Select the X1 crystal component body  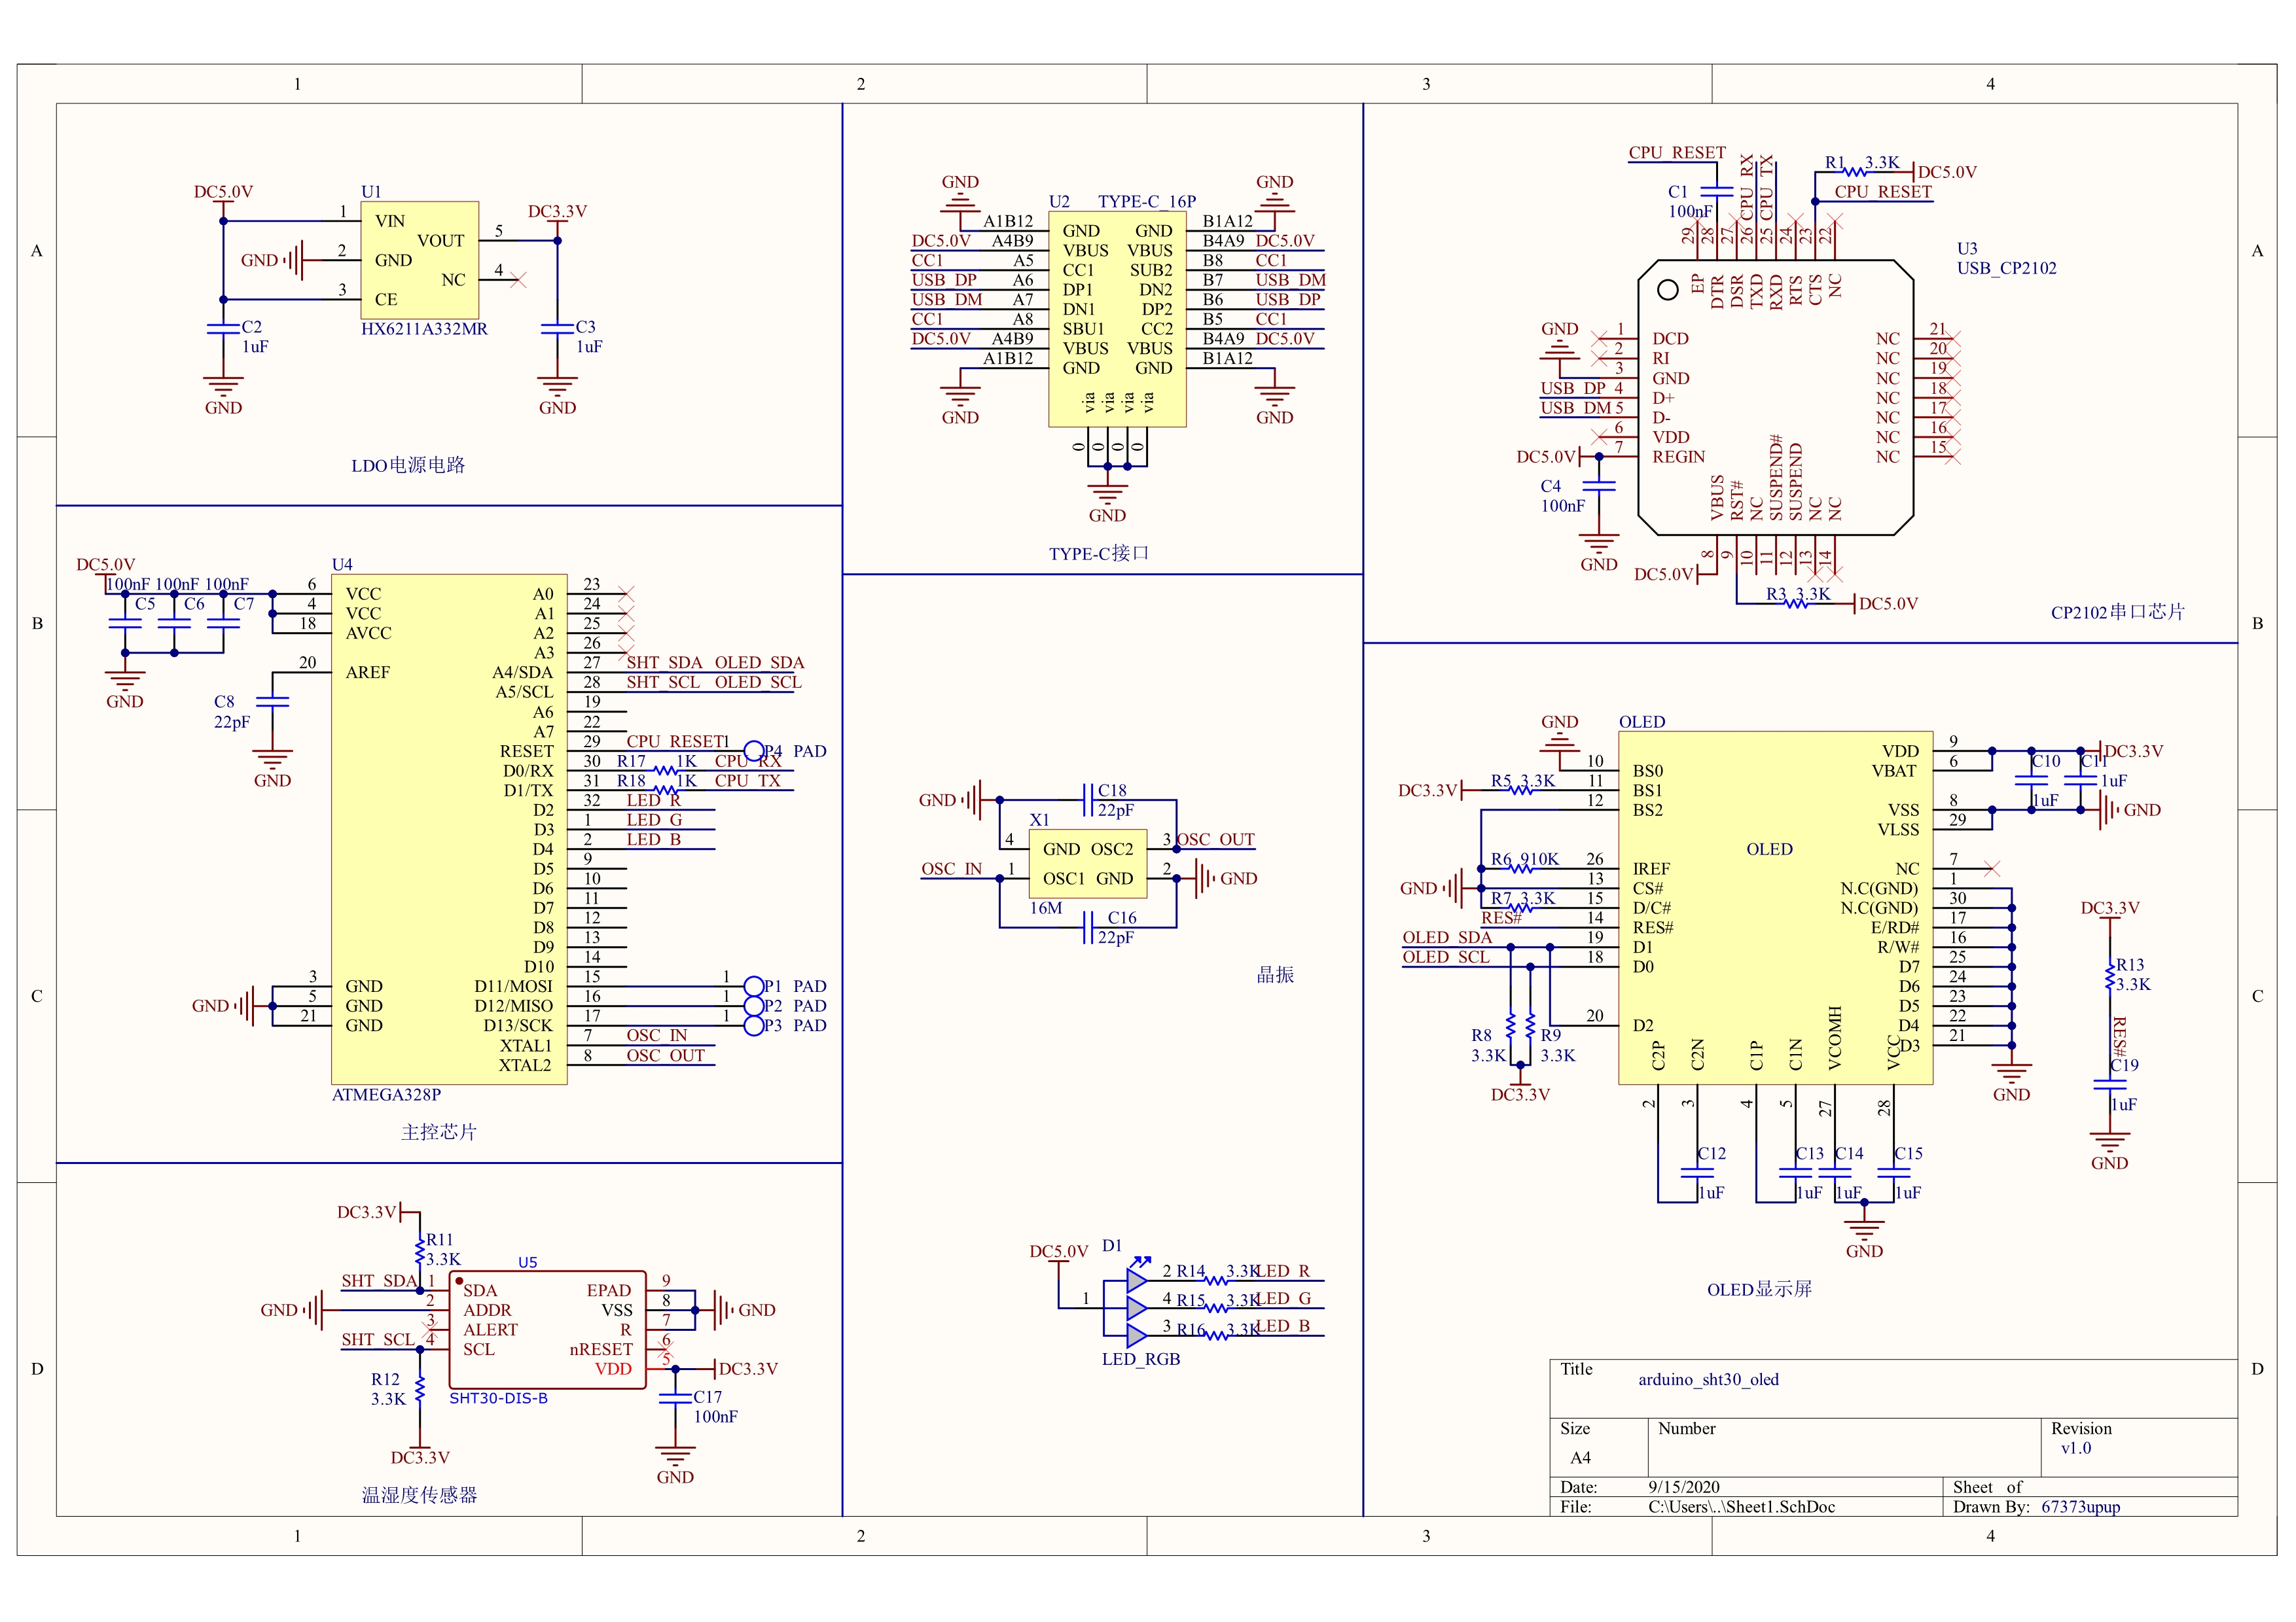click(x=1087, y=864)
